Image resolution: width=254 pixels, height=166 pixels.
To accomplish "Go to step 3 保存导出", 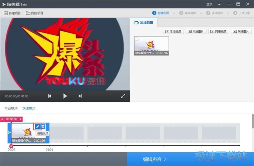I will click(214, 13).
